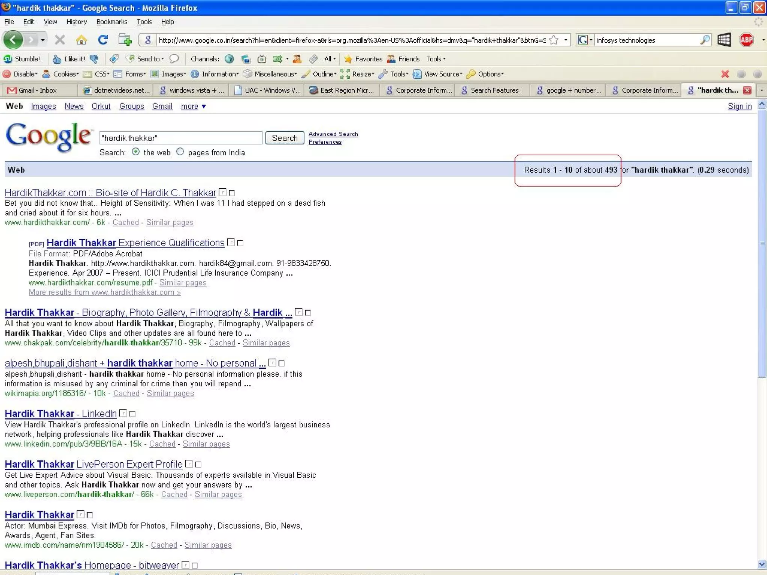
Task: Open the Bookmarks menu
Action: [x=112, y=22]
